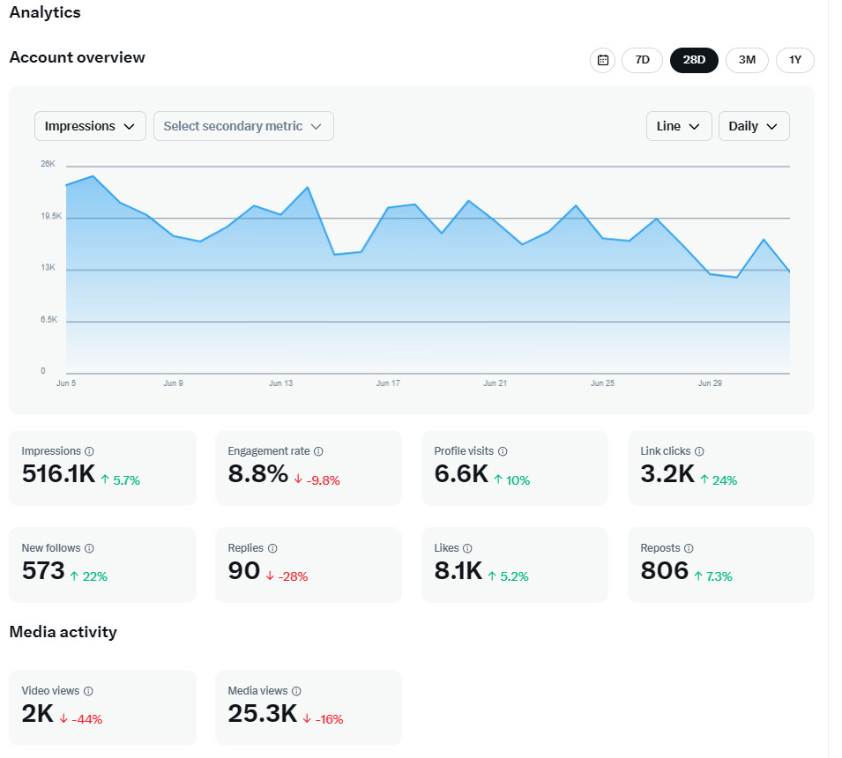
Task: Open the Impressions metric dropdown
Action: [90, 126]
